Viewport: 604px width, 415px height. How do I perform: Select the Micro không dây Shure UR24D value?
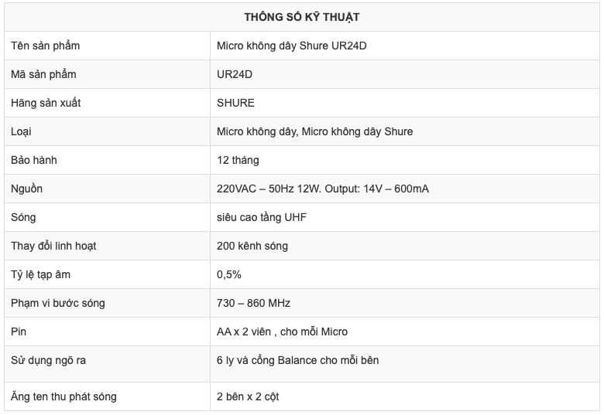(291, 46)
